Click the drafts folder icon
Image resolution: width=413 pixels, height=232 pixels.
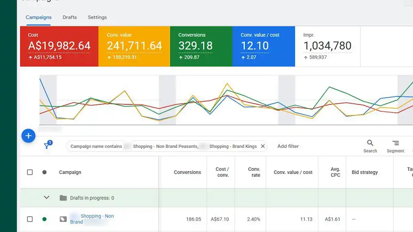coord(63,198)
